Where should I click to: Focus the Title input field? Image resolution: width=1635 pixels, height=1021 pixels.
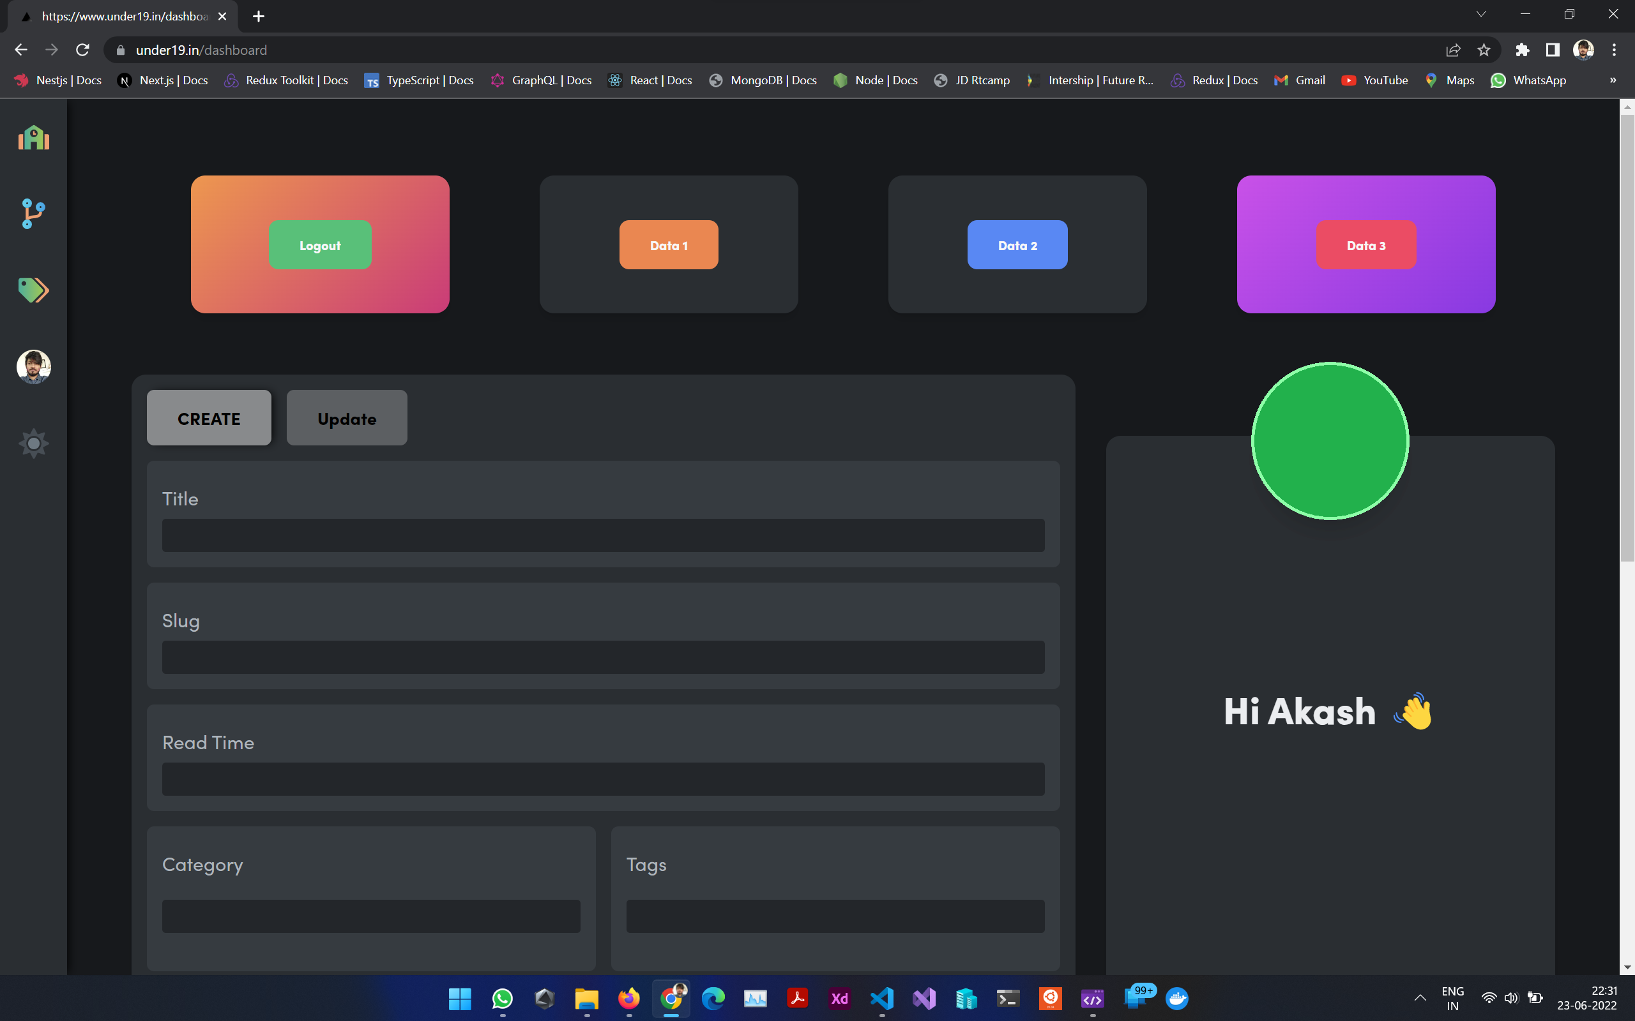point(603,535)
